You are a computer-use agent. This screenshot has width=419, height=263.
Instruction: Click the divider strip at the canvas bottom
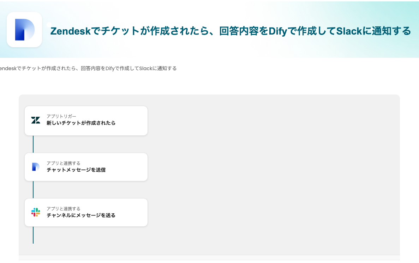[209, 257]
